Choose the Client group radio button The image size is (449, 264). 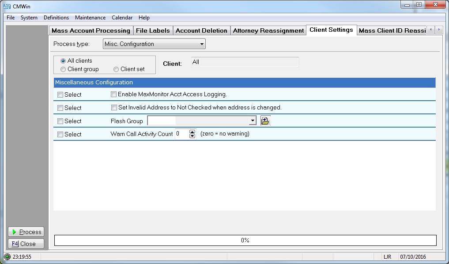(63, 69)
